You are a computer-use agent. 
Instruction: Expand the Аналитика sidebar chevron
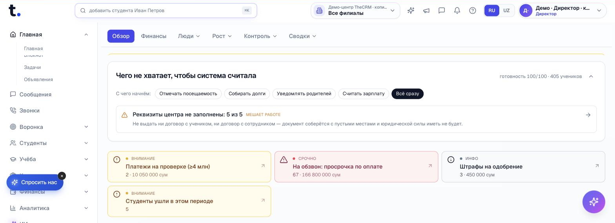86,208
